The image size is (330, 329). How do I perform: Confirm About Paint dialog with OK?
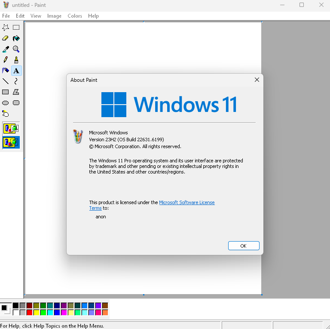[x=244, y=246]
